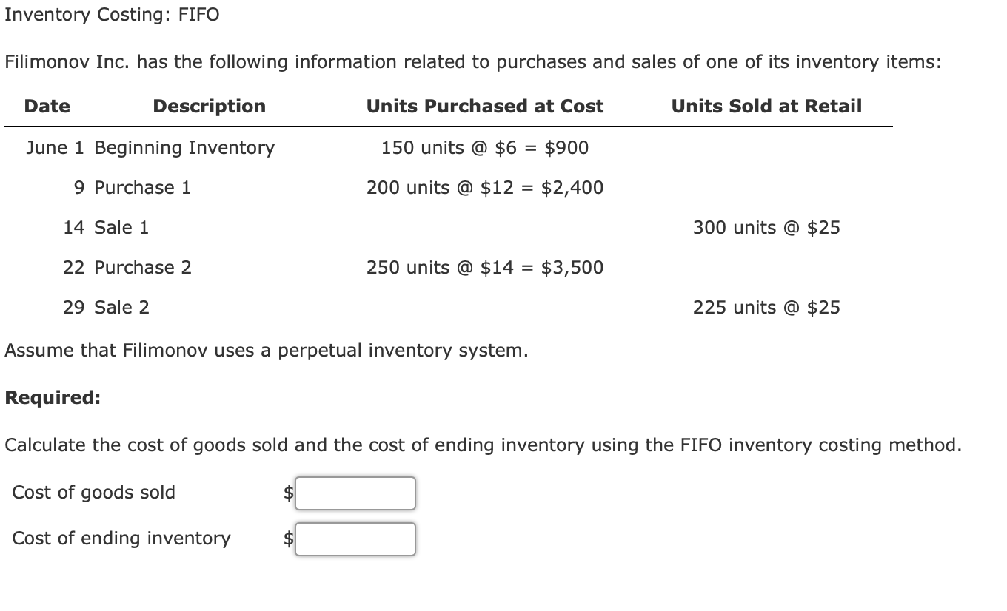The width and height of the screenshot is (1007, 611).
Task: Click the 'Required:' heading
Action: (53, 398)
